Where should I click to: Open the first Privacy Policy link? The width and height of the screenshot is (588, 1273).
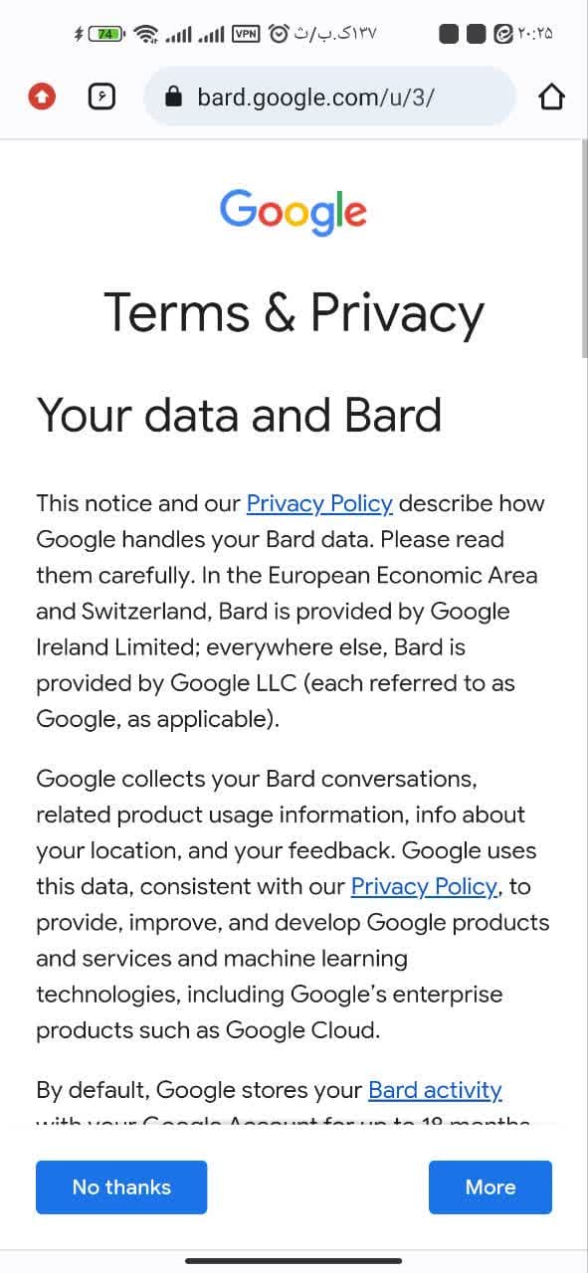pos(319,503)
